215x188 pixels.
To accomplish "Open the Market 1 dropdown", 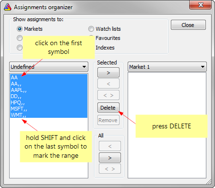I will [x=167, y=67].
